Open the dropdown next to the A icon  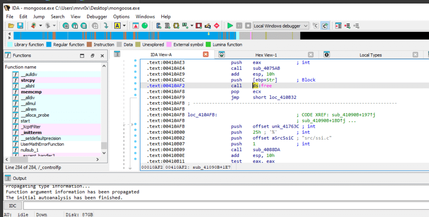tap(124, 25)
